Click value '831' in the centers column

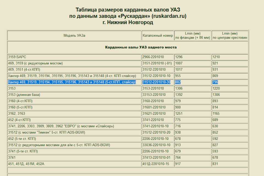coord(215,164)
